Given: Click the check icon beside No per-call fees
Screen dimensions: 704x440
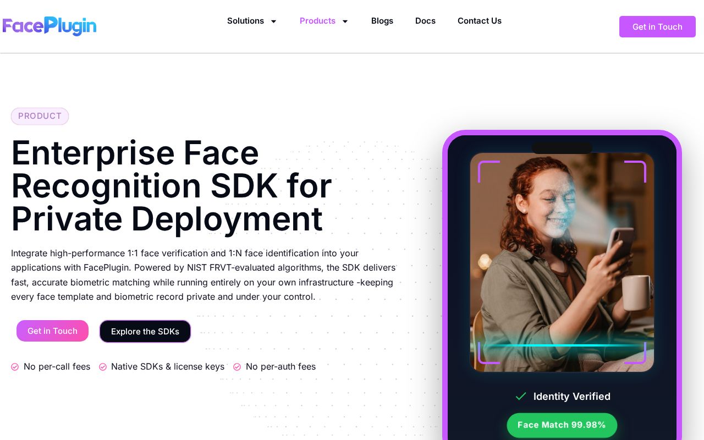Looking at the screenshot, I should (x=15, y=367).
